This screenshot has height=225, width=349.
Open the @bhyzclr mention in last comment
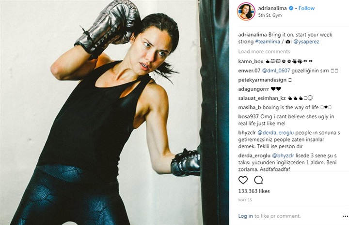click(x=283, y=155)
